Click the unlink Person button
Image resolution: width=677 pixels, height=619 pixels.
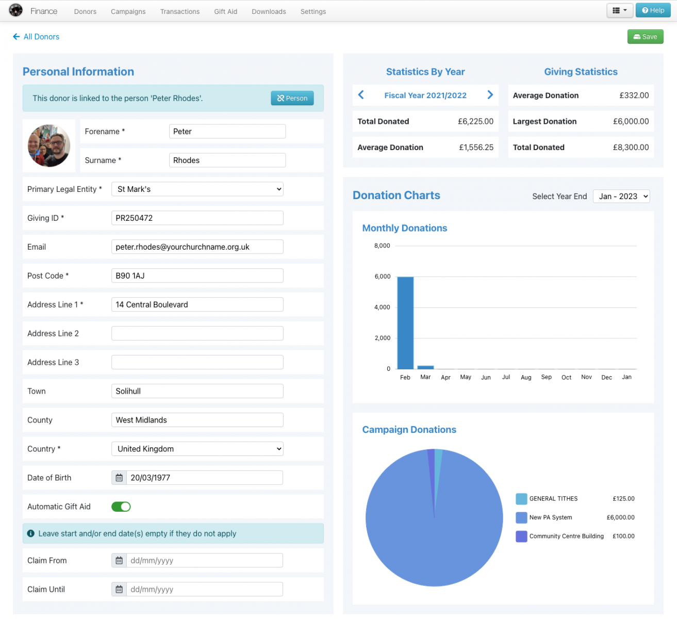click(292, 98)
